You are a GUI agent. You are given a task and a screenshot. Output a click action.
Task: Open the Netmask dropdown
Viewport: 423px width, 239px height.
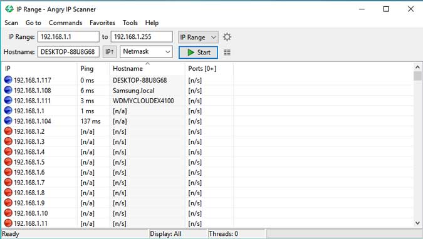[146, 51]
